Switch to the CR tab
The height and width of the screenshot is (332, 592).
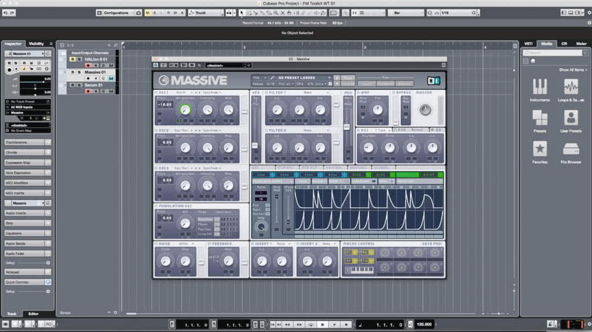point(564,44)
